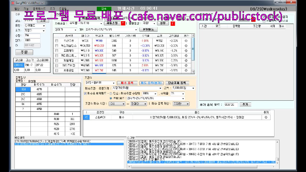Click the green 접속 connection indicator
The image size is (306, 172).
coord(104,9)
